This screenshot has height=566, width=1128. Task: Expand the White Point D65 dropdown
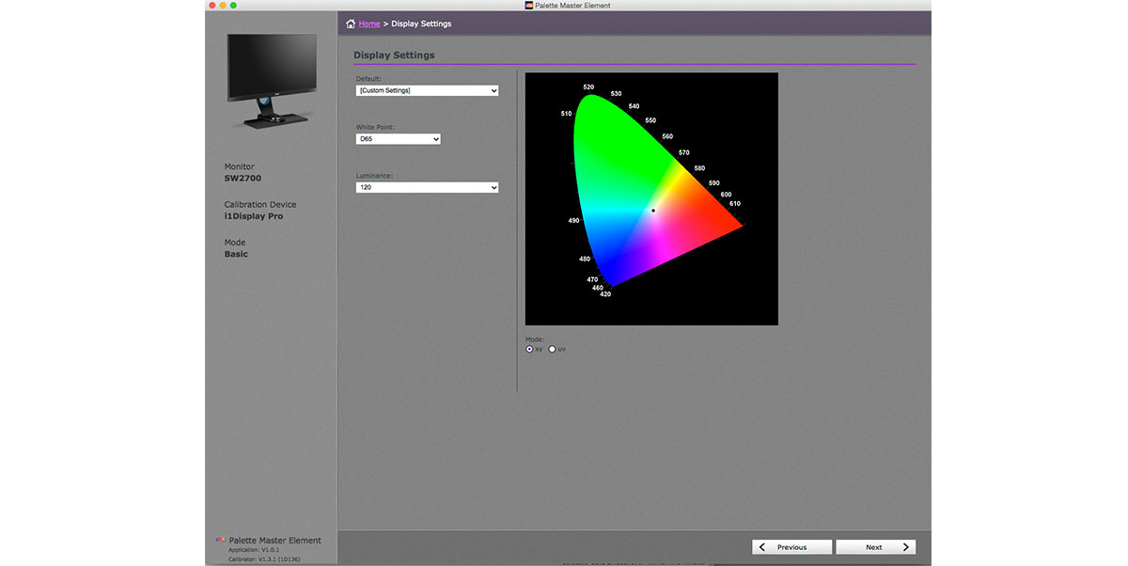pyautogui.click(x=398, y=139)
